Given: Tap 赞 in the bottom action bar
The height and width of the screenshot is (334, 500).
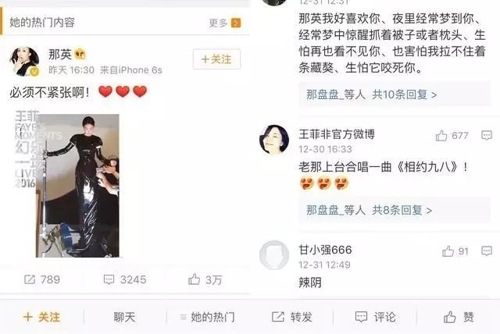Looking at the screenshot, I should pyautogui.click(x=459, y=317).
